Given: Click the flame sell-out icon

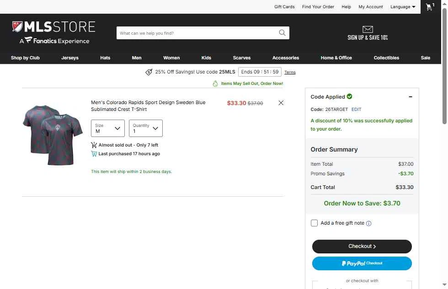Looking at the screenshot, I should click(215, 83).
